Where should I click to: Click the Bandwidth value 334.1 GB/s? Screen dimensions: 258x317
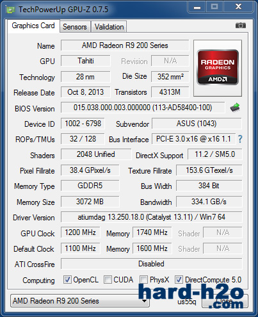coord(209,202)
